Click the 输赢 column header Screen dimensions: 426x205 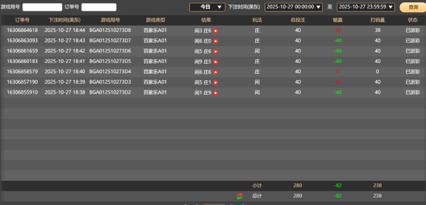click(x=338, y=20)
